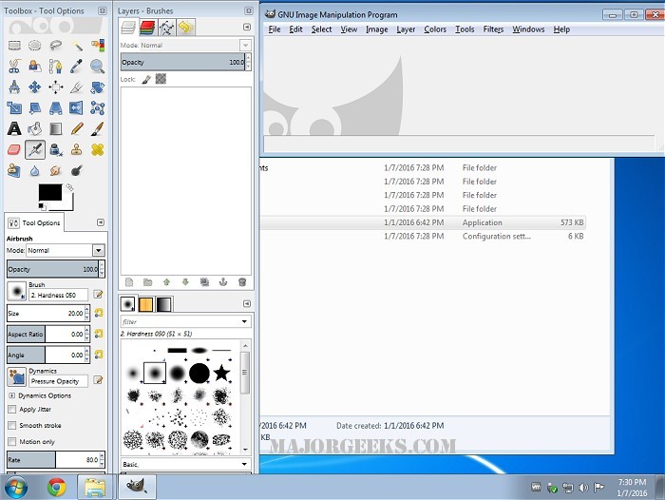Select the Color Picker eyedropper tool
The width and height of the screenshot is (665, 500).
76,66
